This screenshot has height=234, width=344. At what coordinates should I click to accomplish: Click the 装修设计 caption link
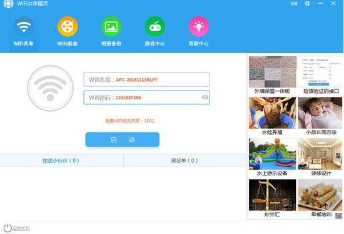click(x=321, y=173)
